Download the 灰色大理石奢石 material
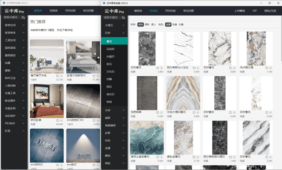 (198, 112)
